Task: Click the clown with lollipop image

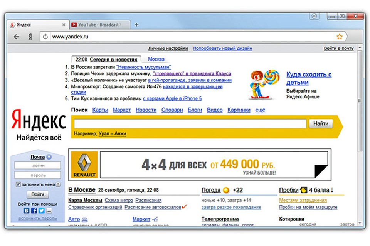Action: (x=264, y=84)
